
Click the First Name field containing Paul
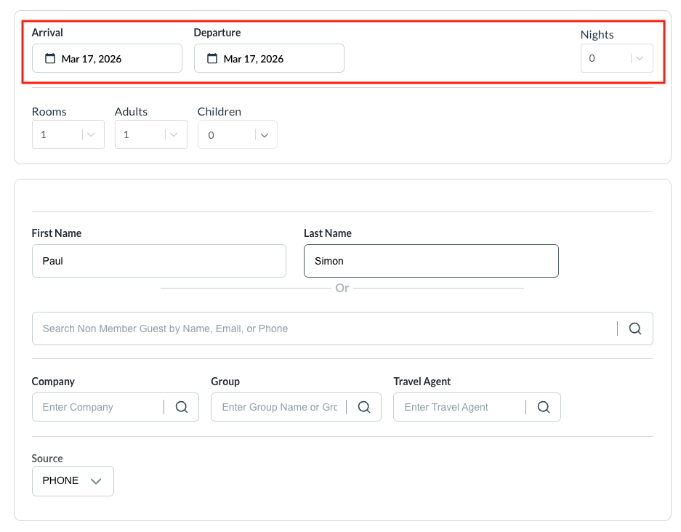point(158,261)
